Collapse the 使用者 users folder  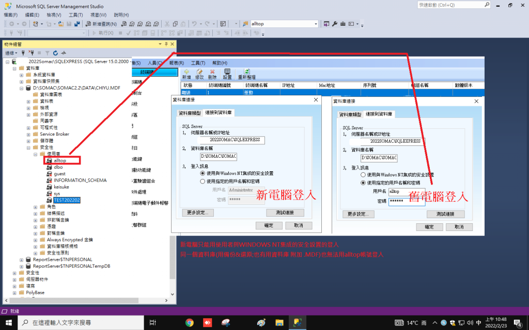36,154
